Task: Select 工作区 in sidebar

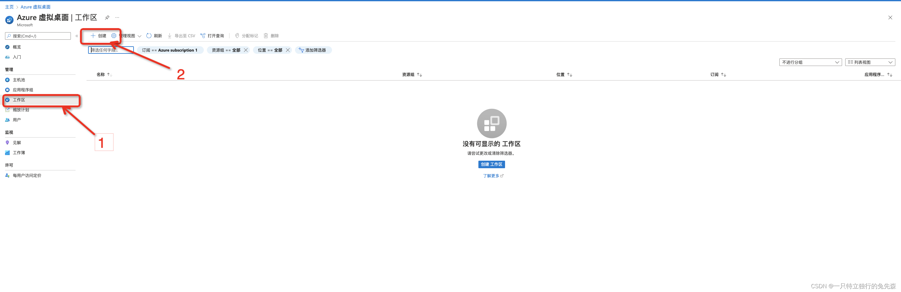Action: (40, 100)
